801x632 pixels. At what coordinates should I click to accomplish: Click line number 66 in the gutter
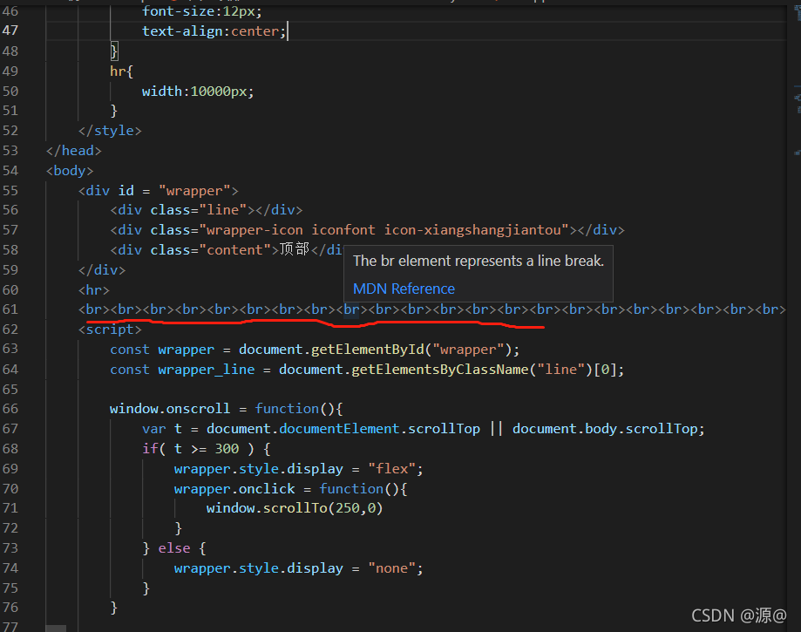point(10,409)
